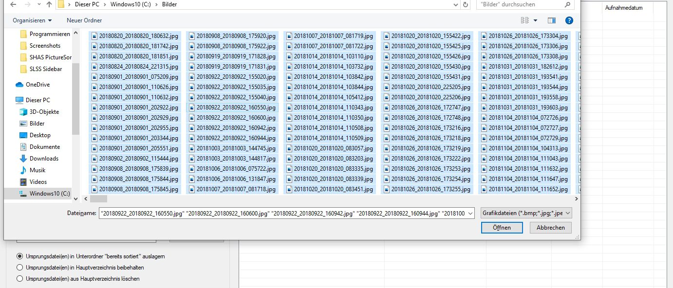This screenshot has width=673, height=288.
Task: Open the view options dropdown arrow
Action: 535,20
